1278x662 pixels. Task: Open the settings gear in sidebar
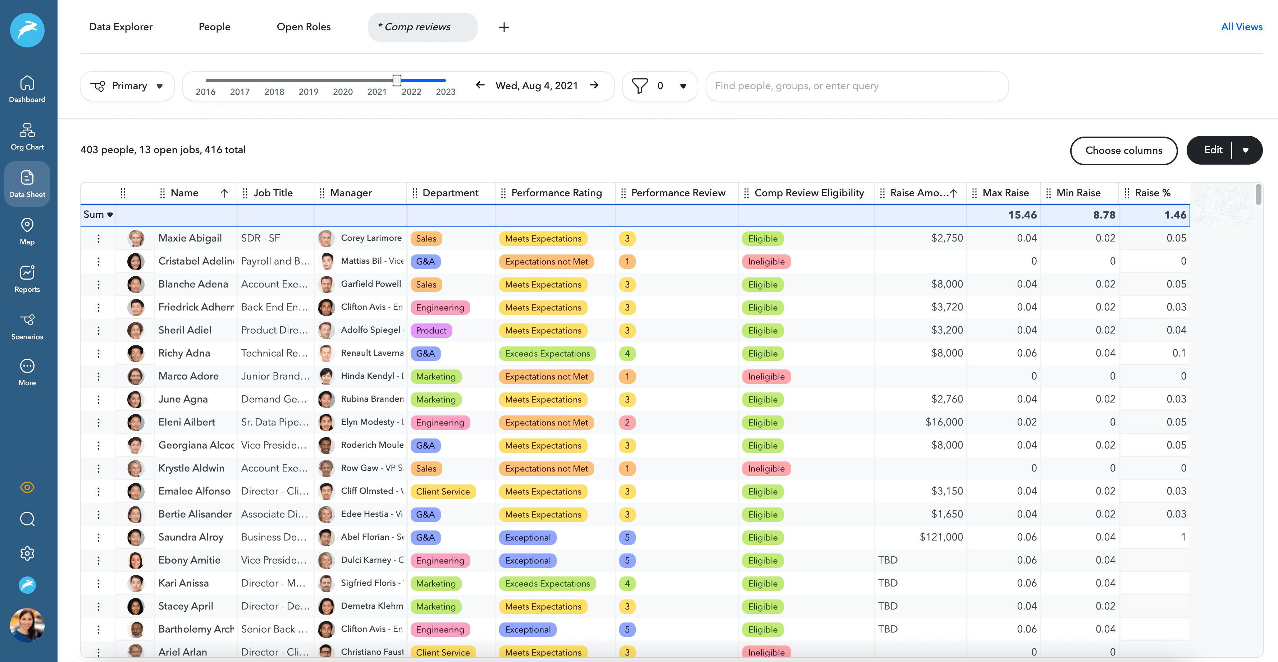(27, 553)
